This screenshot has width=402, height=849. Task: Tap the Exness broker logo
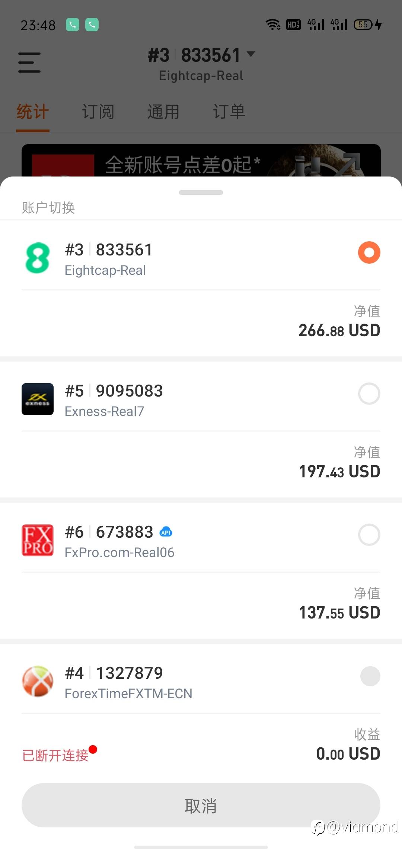(37, 399)
